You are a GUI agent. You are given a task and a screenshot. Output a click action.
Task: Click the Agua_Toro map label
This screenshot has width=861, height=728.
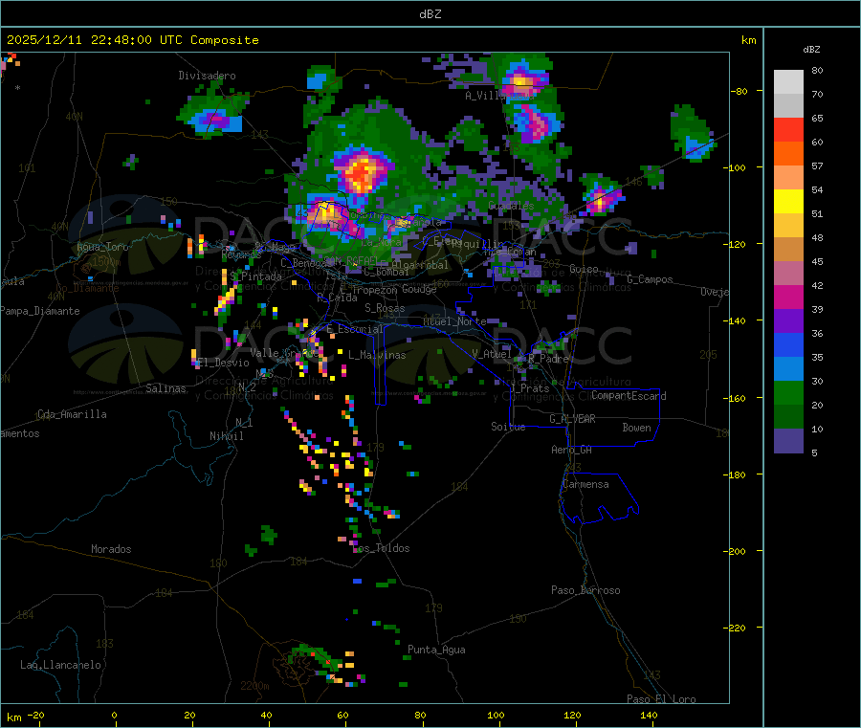tap(102, 247)
